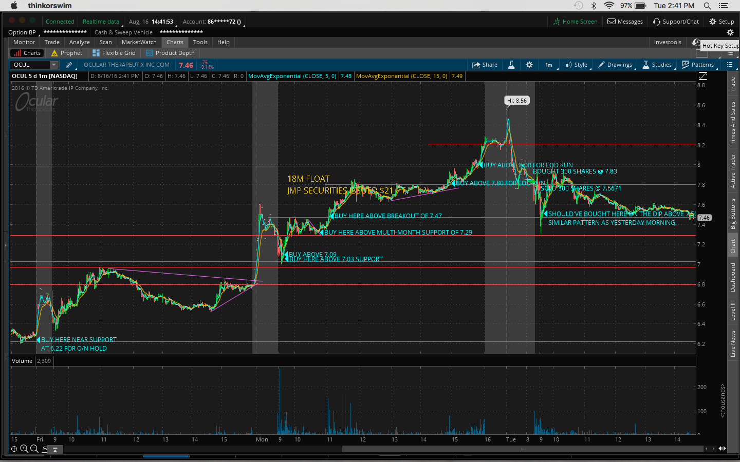This screenshot has height=462, width=740.
Task: Open chart settings gear in chart toolbar
Action: coord(529,65)
